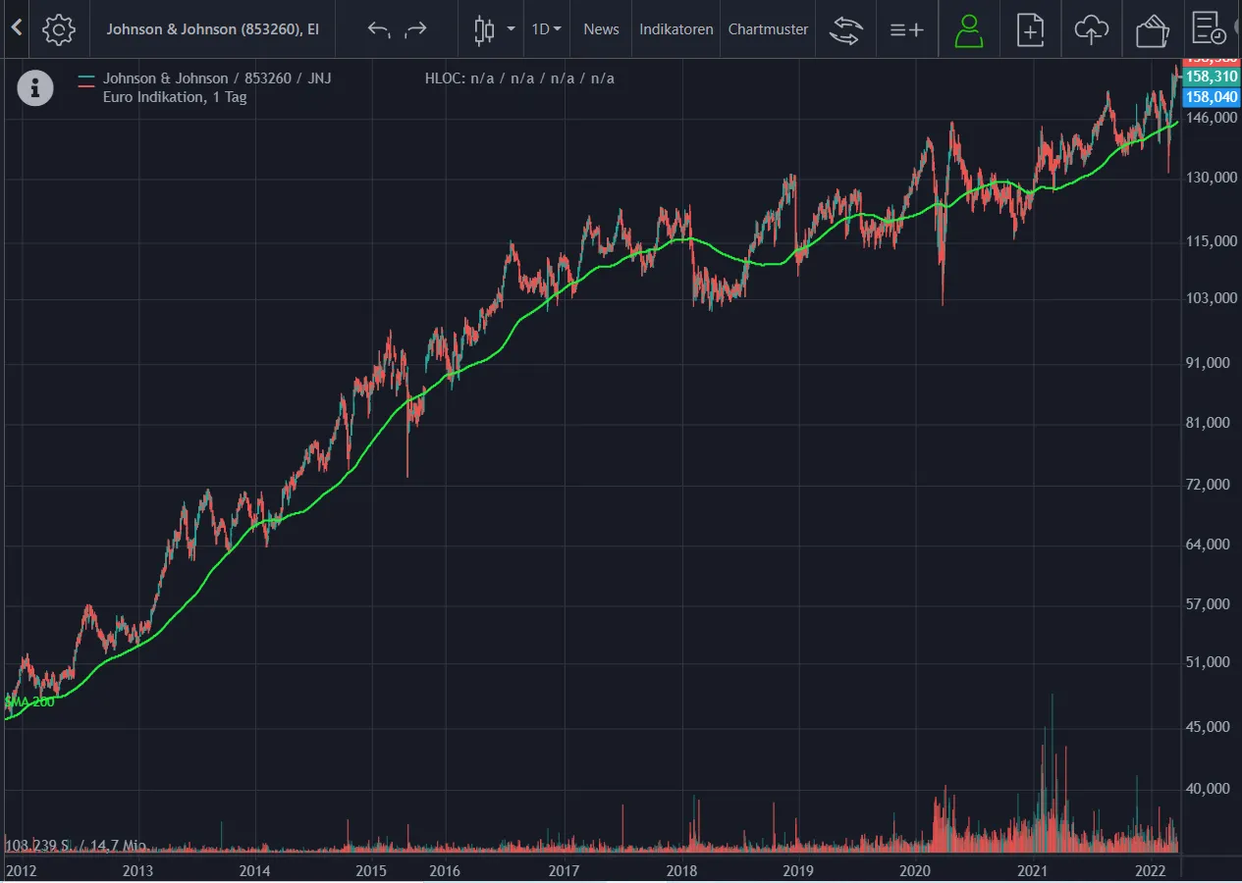
Task: Click the 2013 label on the time axis
Action: (137, 869)
